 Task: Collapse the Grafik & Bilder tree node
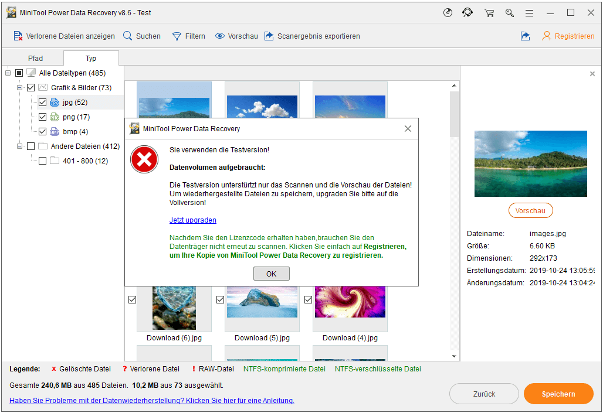tap(19, 88)
